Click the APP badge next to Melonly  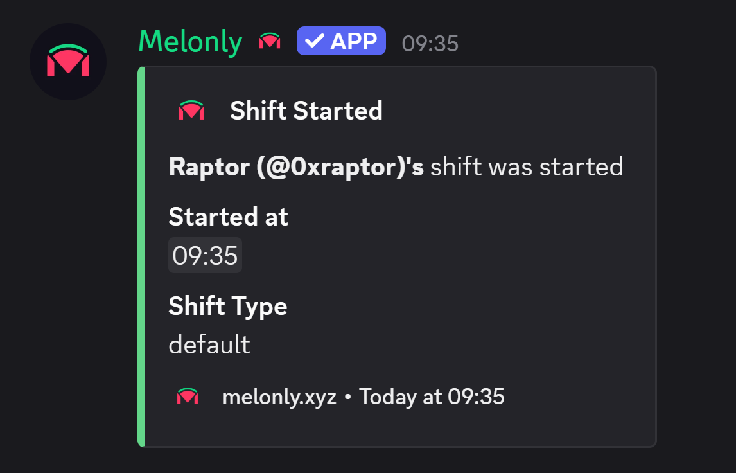[341, 40]
